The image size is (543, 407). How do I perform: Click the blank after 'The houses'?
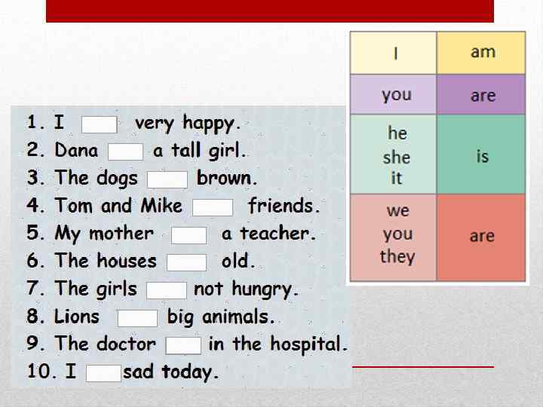[x=186, y=262]
